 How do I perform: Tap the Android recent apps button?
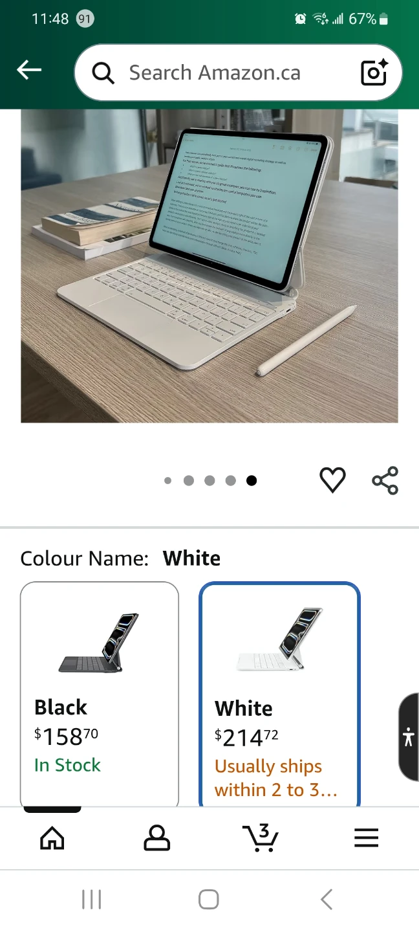tap(92, 900)
